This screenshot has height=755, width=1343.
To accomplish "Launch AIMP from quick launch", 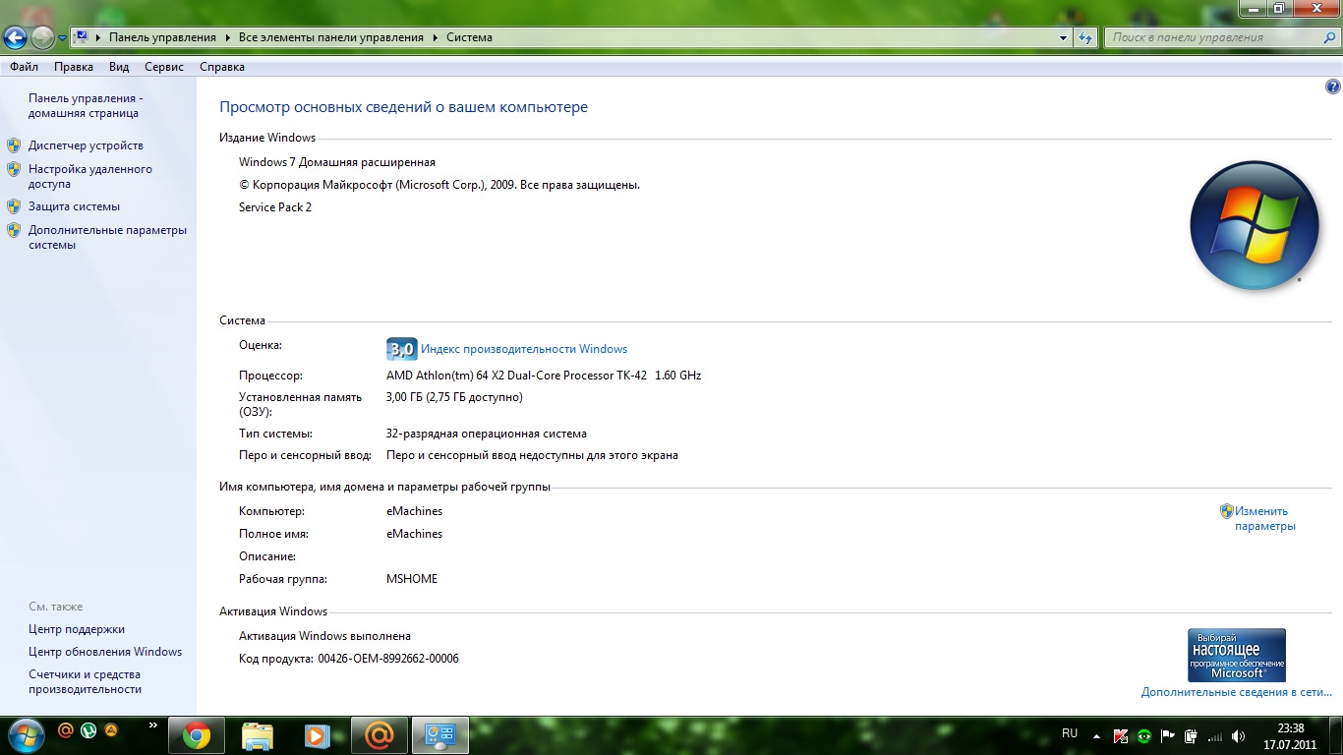I will pyautogui.click(x=111, y=730).
